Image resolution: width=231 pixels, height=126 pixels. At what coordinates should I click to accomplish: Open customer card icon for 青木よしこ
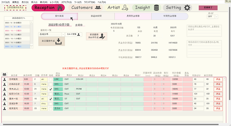[5, 89]
